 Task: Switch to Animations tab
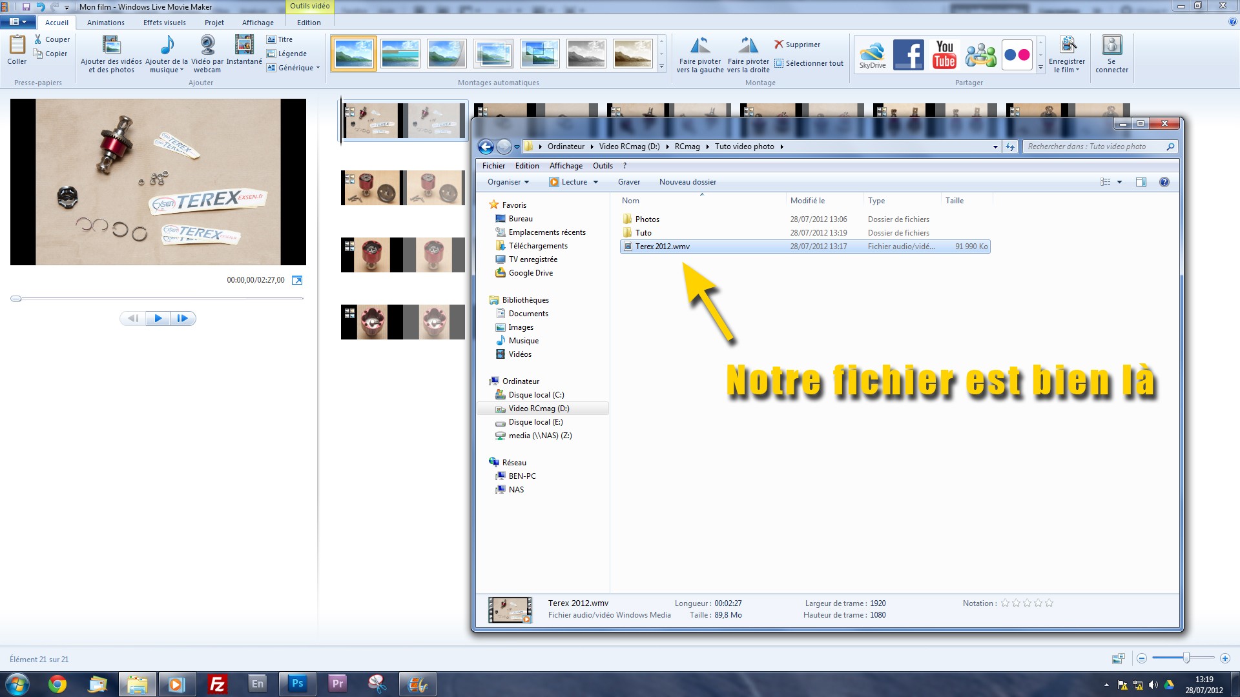tap(106, 23)
